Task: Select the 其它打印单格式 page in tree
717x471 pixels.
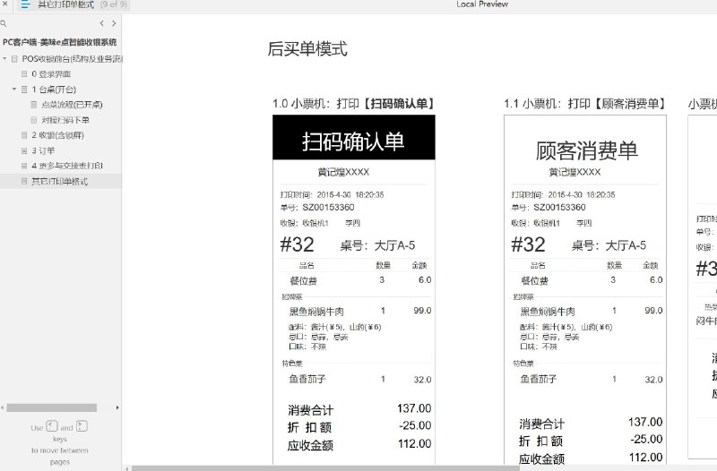Action: [x=59, y=182]
